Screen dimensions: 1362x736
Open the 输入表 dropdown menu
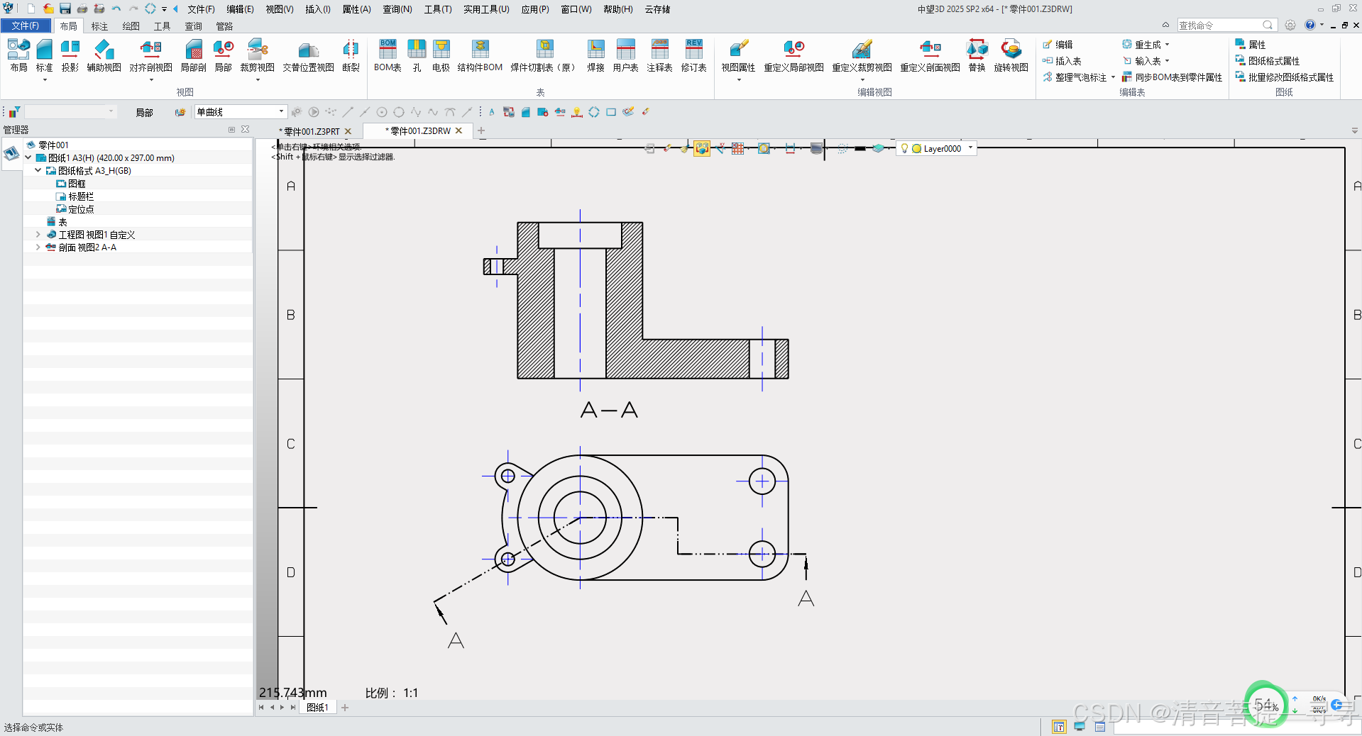click(x=1167, y=61)
